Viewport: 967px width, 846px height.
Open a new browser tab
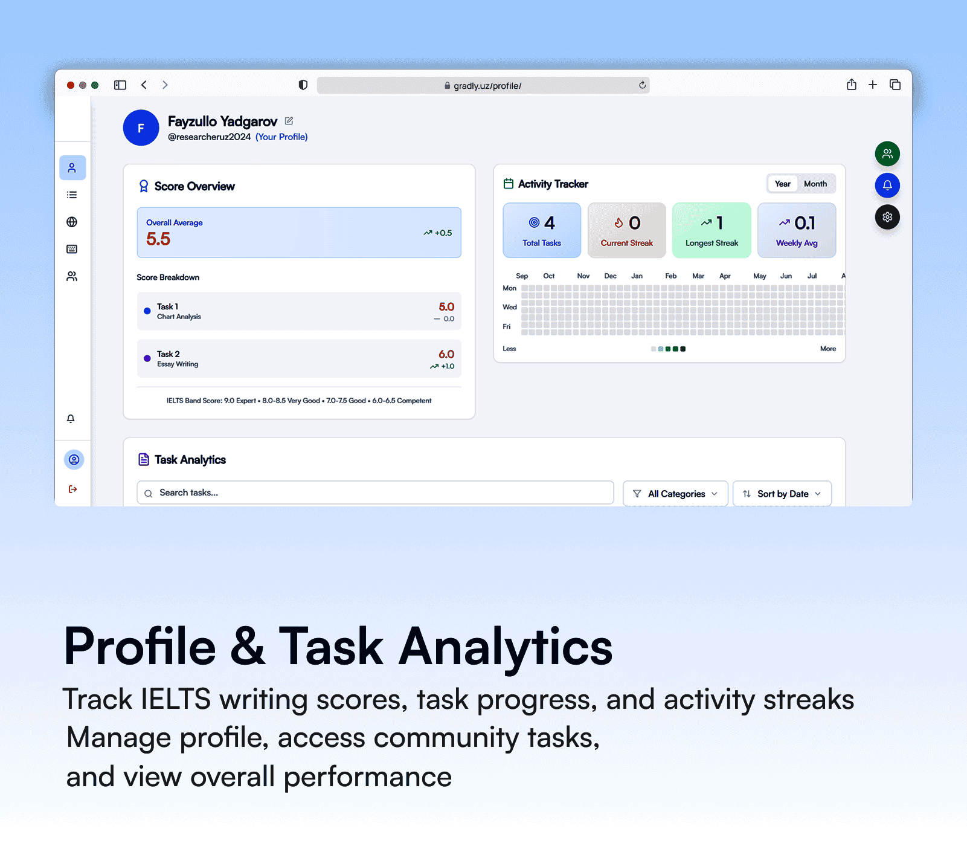[x=872, y=85]
